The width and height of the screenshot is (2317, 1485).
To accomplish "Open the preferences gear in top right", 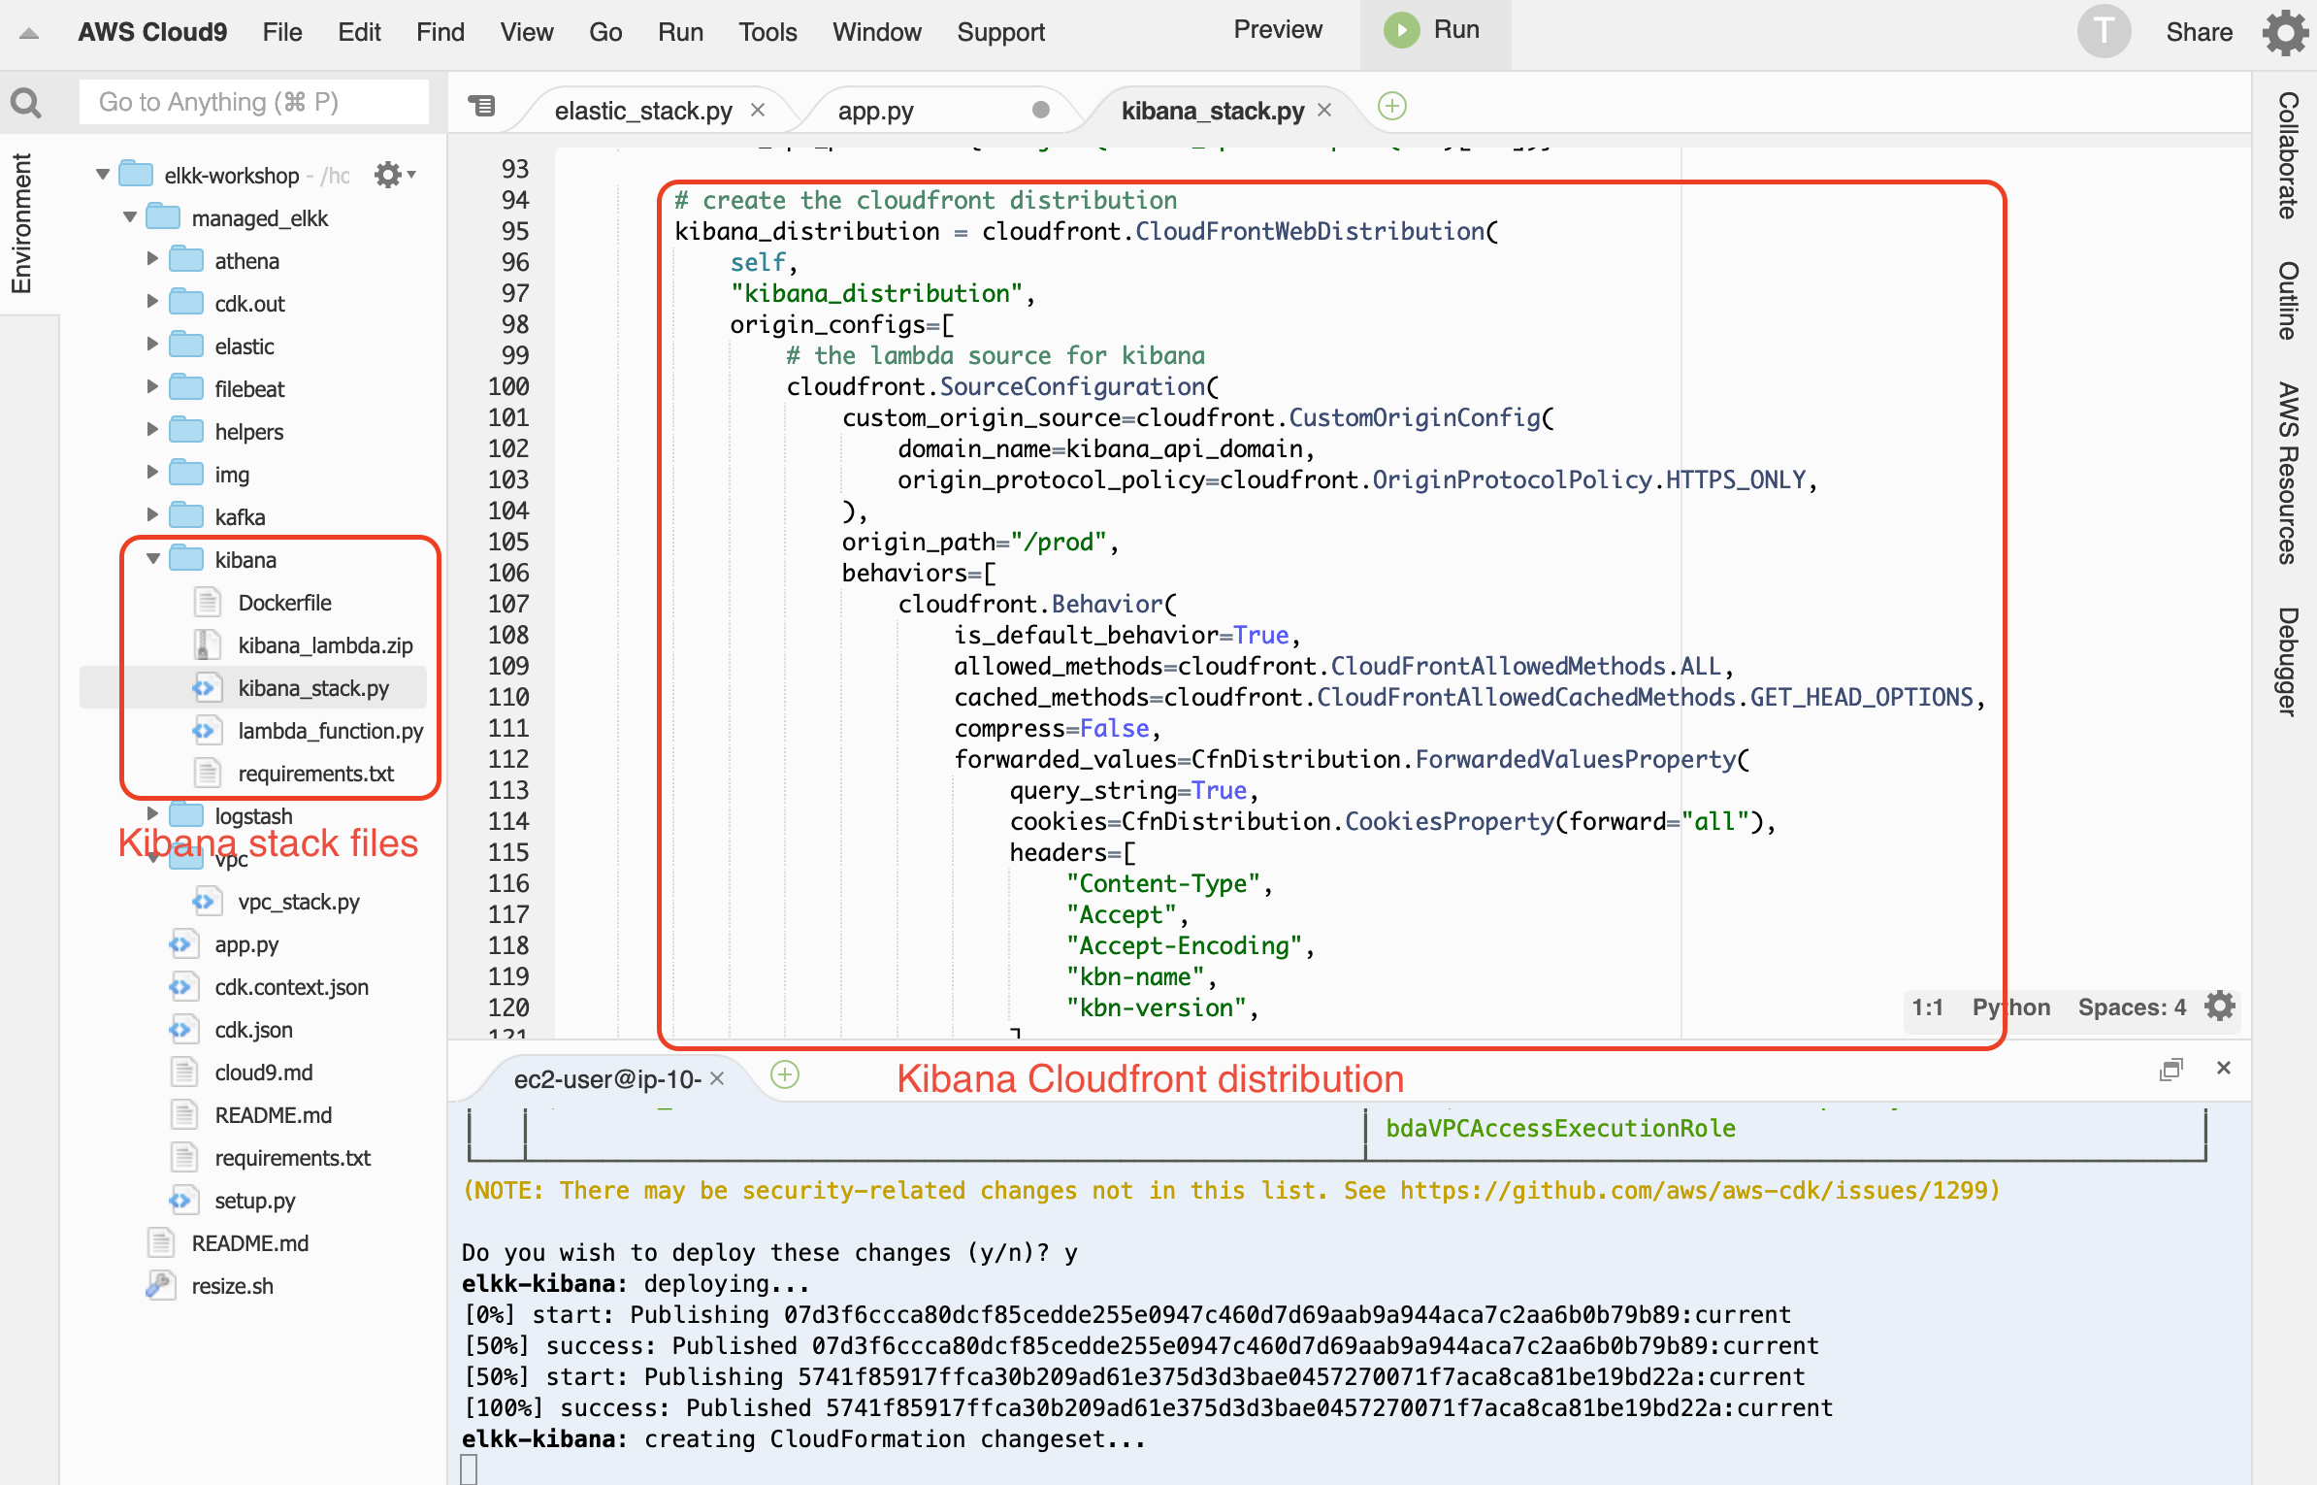I will [x=2287, y=32].
